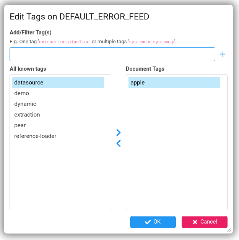Select the 'pear' tag
This screenshot has width=239, height=240.
[20, 125]
